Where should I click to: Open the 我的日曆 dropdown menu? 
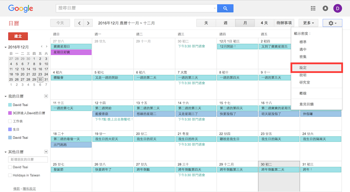pos(45,96)
